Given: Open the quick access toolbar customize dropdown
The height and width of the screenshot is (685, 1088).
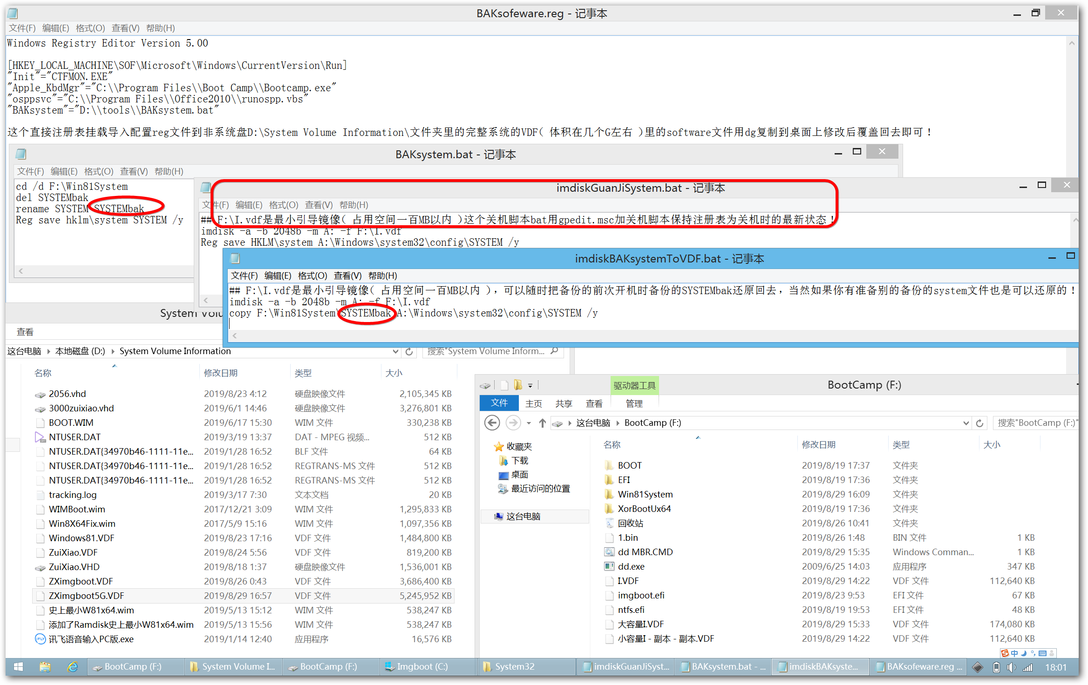Looking at the screenshot, I should click(530, 385).
